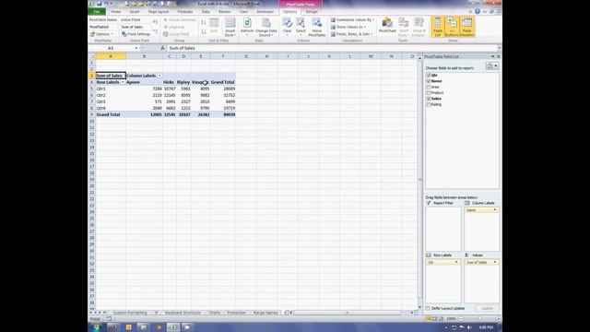This screenshot has width=590, height=332.
Task: Open Row Labels filter dropdown
Action: tap(123, 82)
